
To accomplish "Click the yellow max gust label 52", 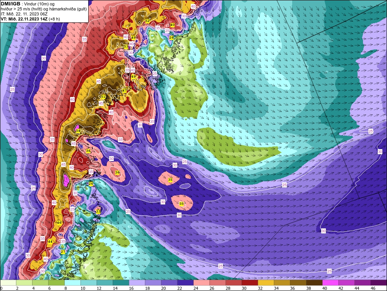I will pos(147,21).
